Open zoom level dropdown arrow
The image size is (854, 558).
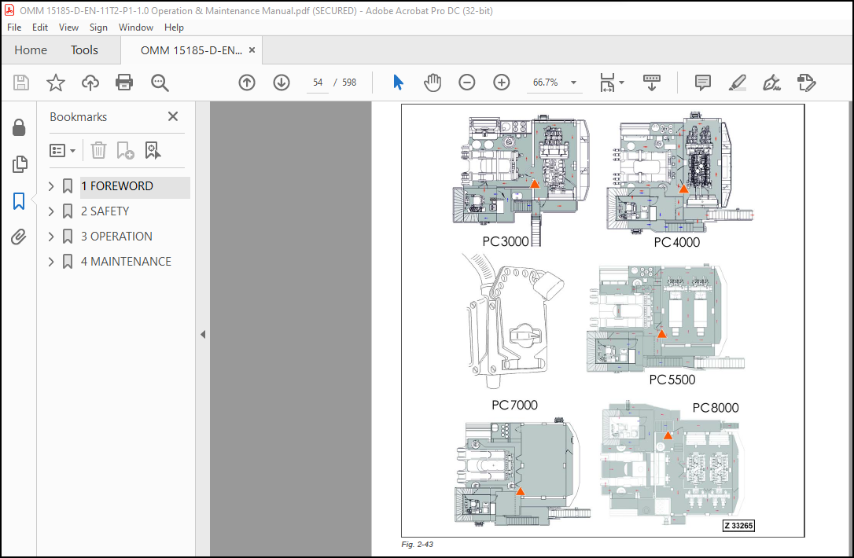(573, 83)
